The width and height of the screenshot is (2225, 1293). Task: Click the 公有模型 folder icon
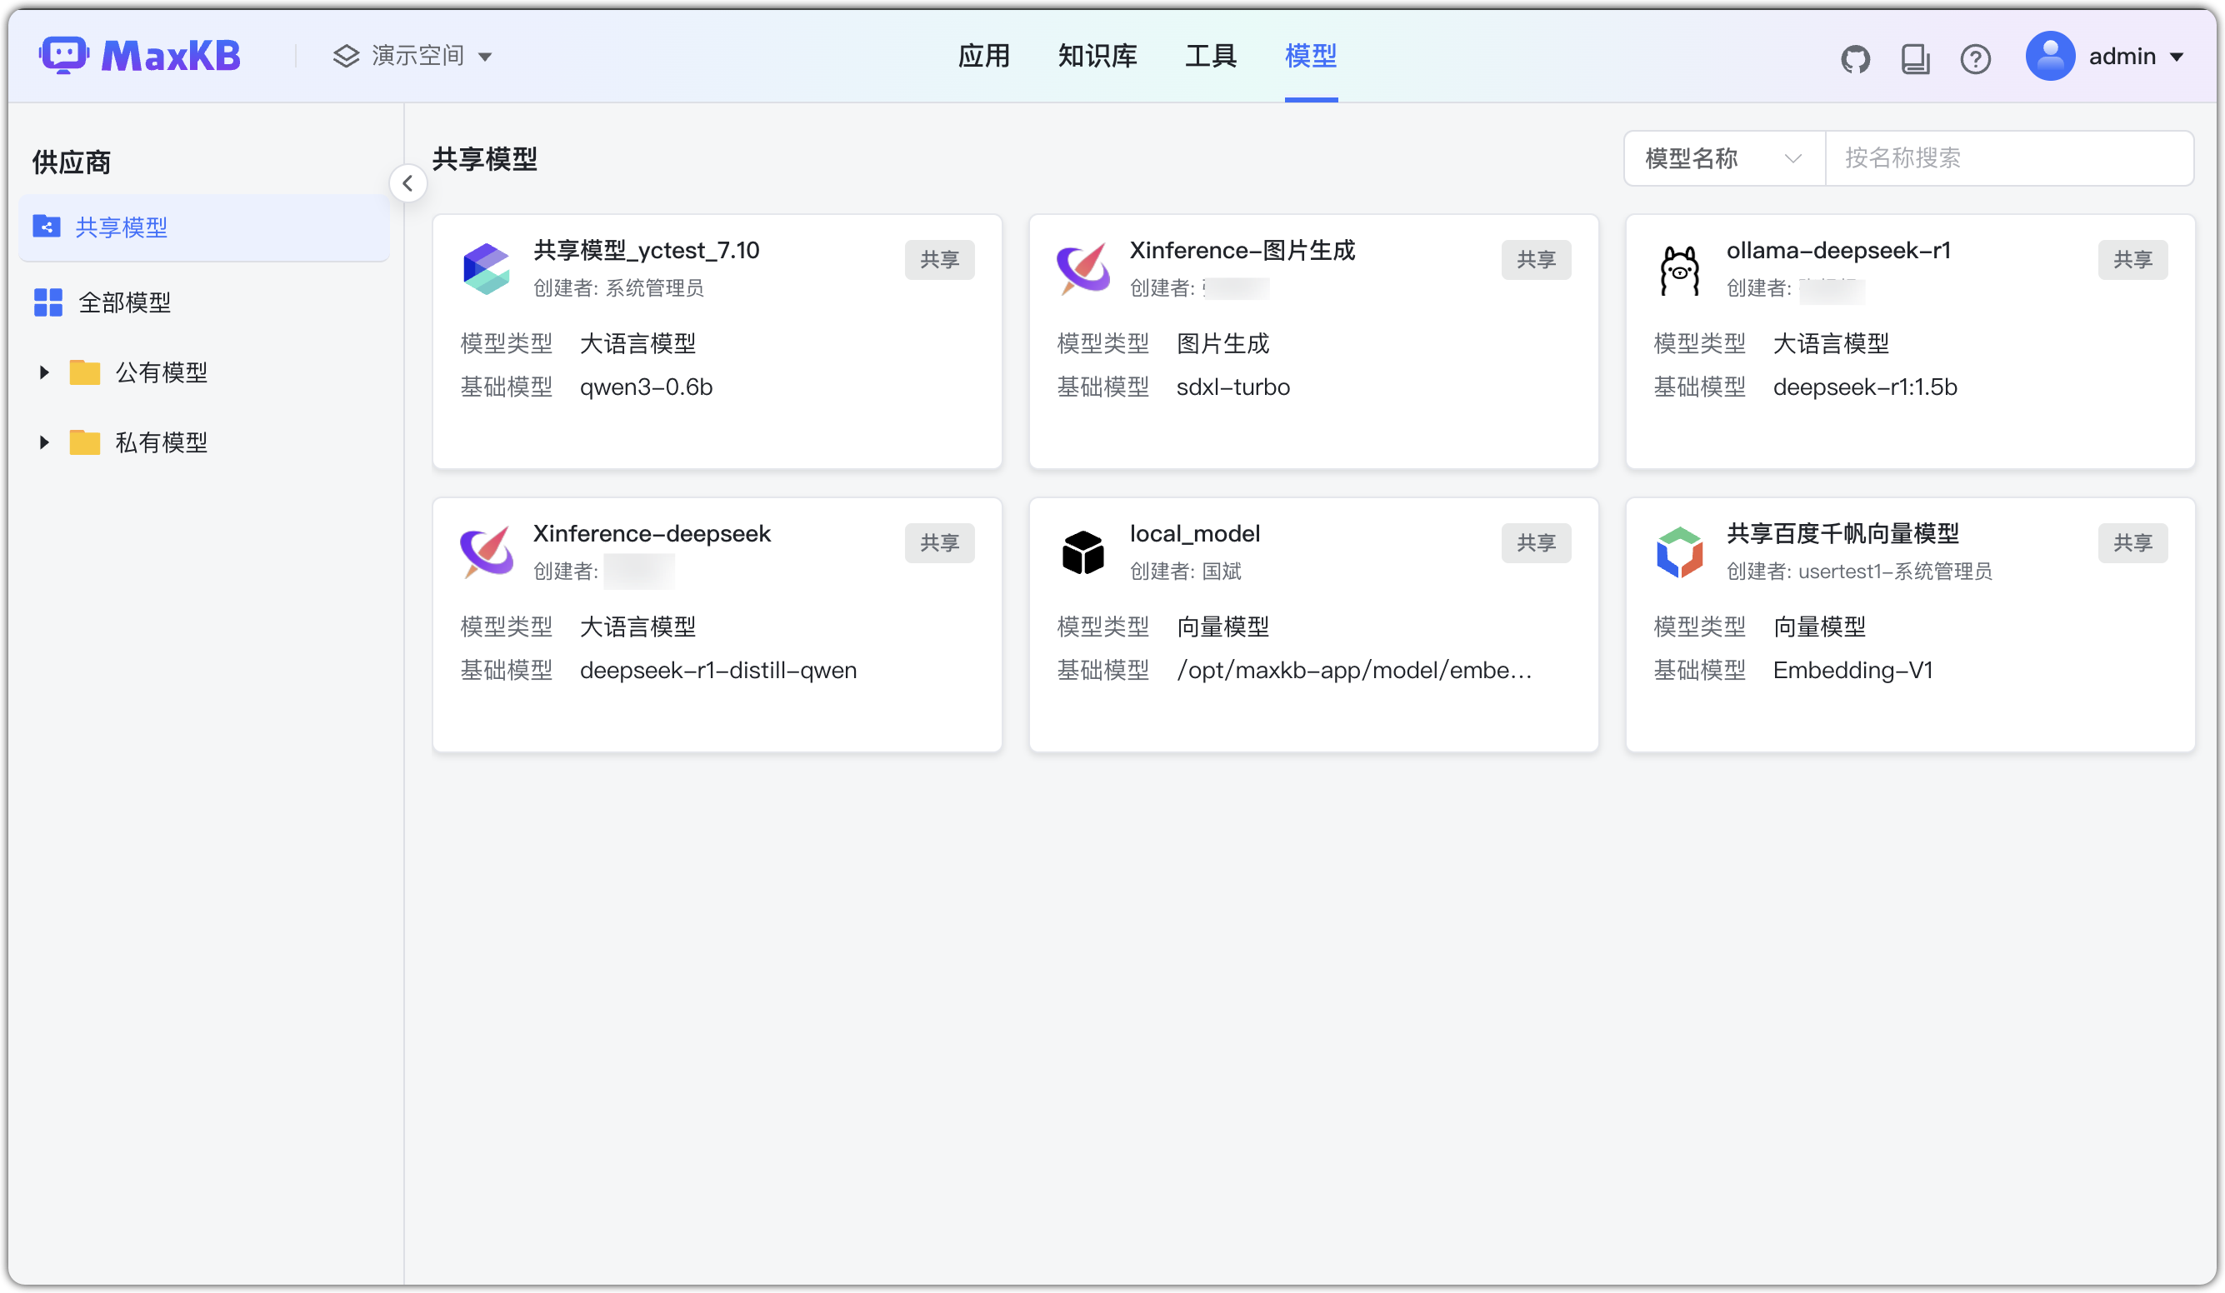[x=85, y=372]
